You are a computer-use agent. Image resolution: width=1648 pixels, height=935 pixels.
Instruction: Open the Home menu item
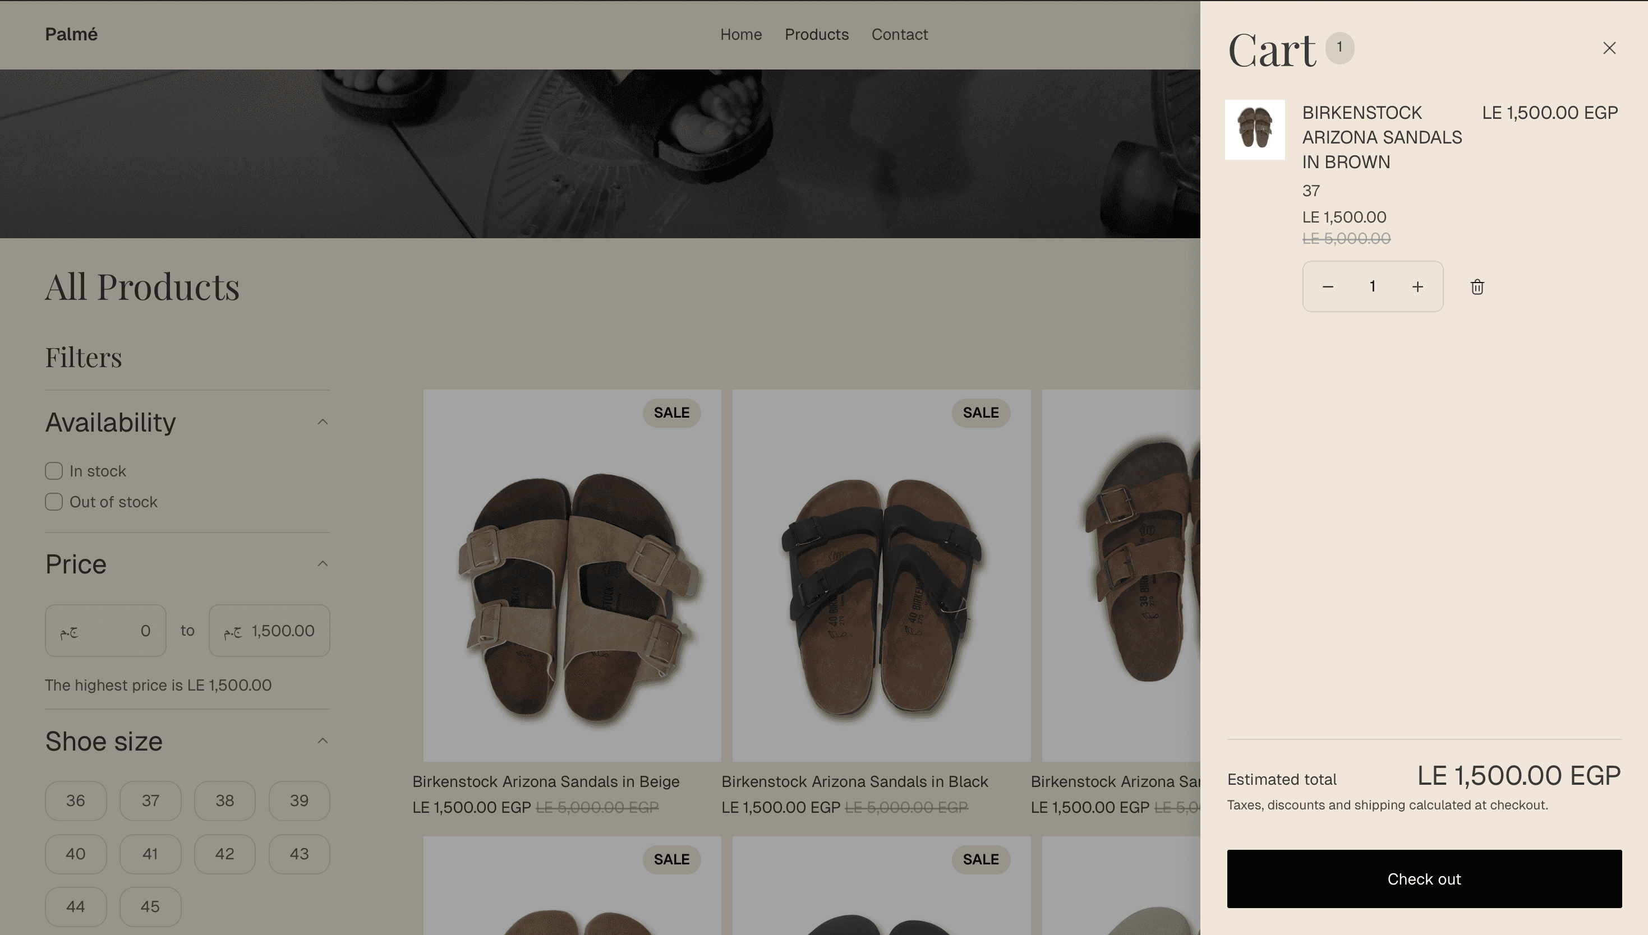741,35
